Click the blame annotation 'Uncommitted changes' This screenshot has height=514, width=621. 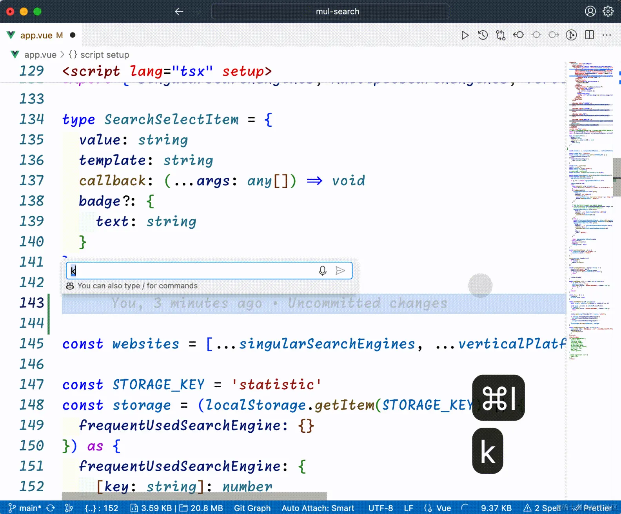[x=367, y=303]
